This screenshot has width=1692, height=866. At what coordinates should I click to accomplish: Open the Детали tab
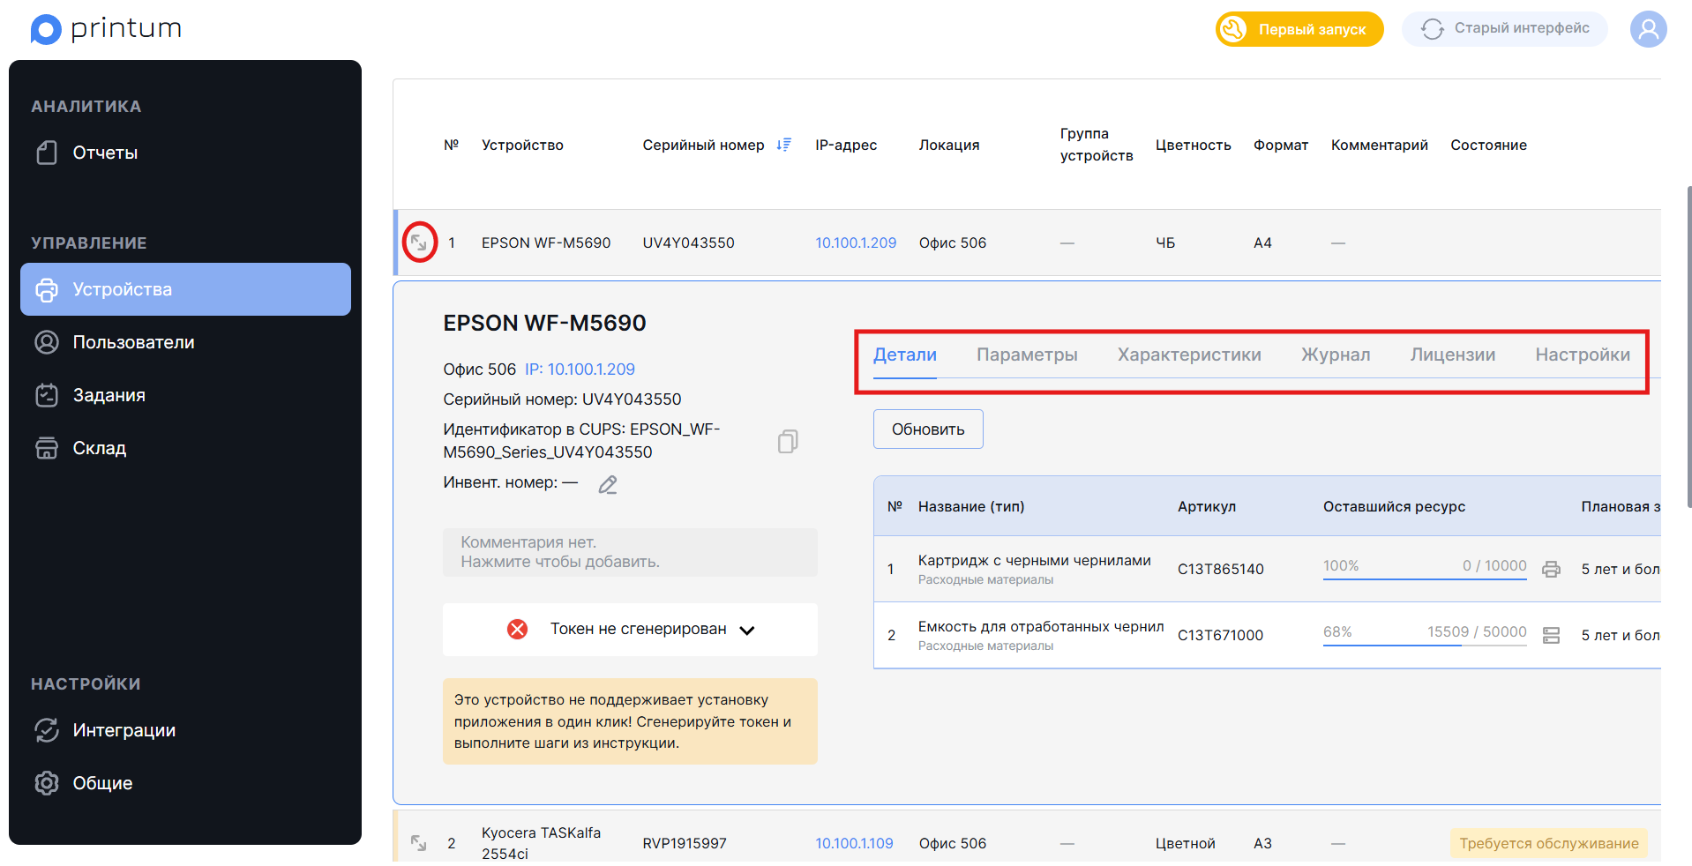tap(905, 355)
